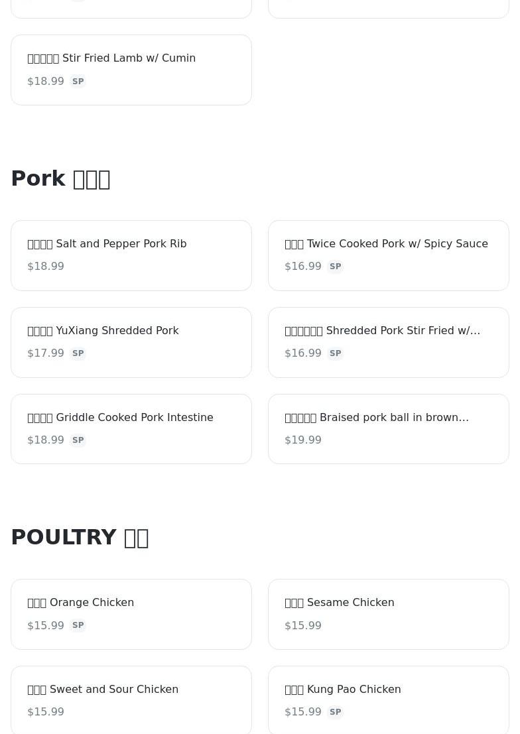Viewport: 520px width, 734px height.
Task: Click the Pork section heading
Action: pos(60,179)
